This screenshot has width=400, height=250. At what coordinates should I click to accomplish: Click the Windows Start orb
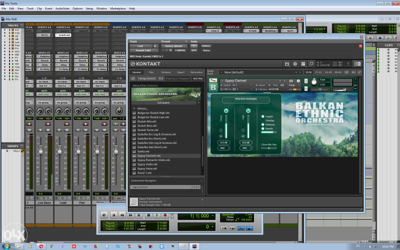click(x=6, y=246)
